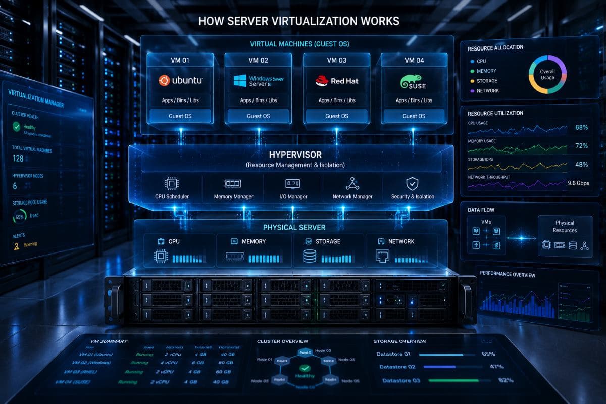Click Apps / Bins / Libs in VM 03
The height and width of the screenshot is (404, 606).
coord(336,100)
